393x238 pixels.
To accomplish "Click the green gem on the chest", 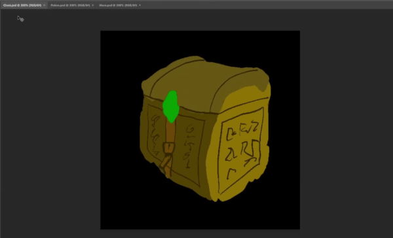I will coord(171,107).
